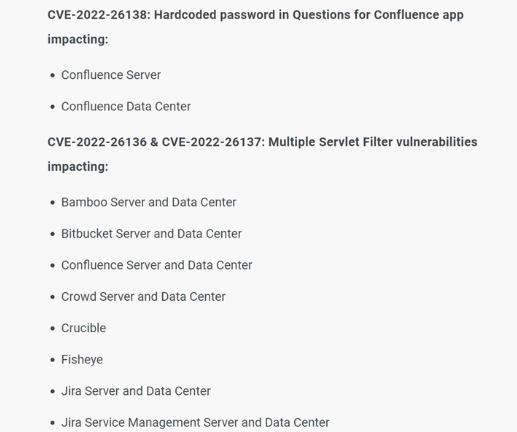This screenshot has height=432, width=517.
Task: Select the "Confluence Server" list item
Action: (111, 75)
